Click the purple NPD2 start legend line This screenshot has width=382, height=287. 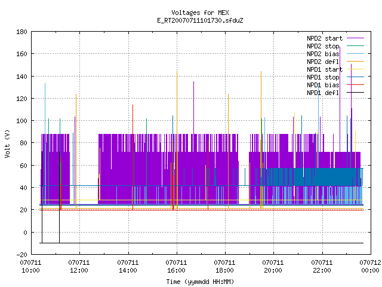tap(355, 38)
